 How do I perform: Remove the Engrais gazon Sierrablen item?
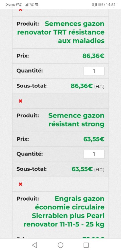pos(20,184)
